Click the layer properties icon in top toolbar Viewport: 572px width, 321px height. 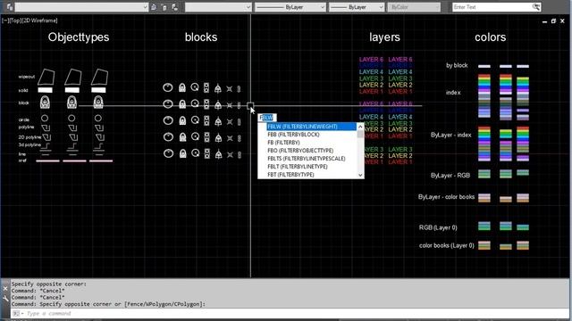point(10,7)
